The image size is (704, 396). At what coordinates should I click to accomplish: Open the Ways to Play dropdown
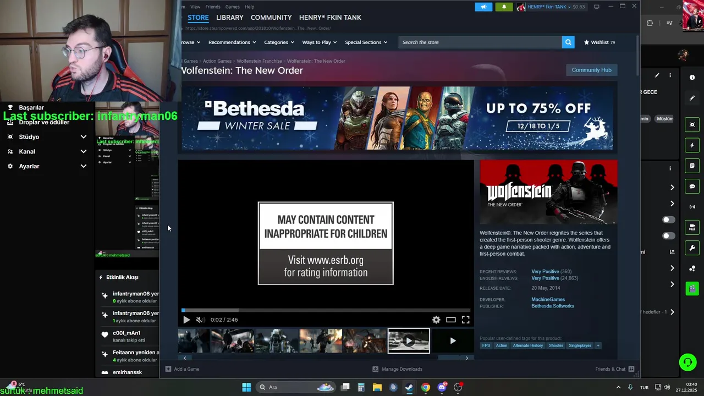point(320,42)
